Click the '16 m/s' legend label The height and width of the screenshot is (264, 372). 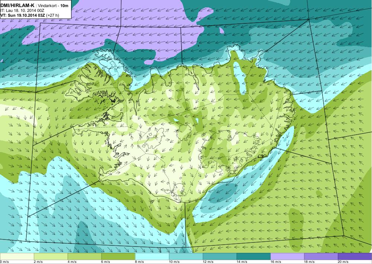point(276,262)
